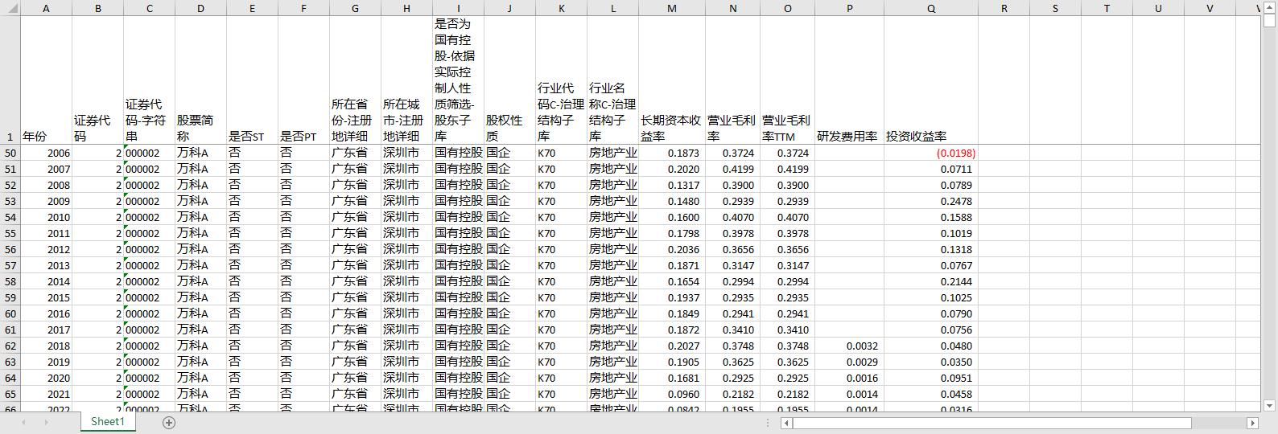Viewport: 1278px width, 434px height.
Task: Click the next sheet navigation arrow
Action: (x=46, y=423)
